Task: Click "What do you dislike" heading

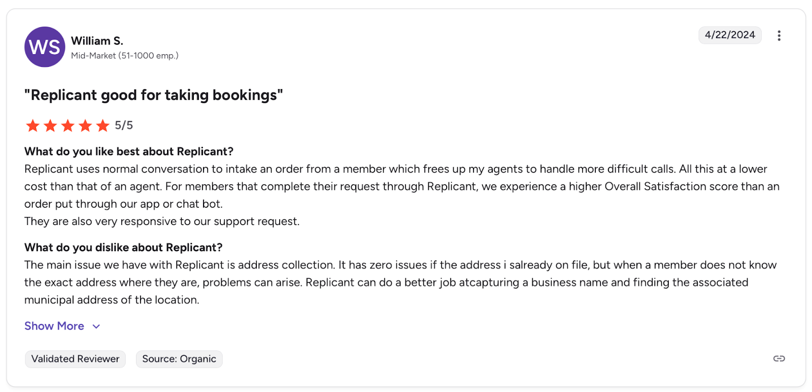Action: 123,247
